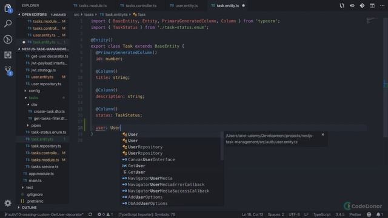Open task-status.enum.ts file

click(48, 132)
